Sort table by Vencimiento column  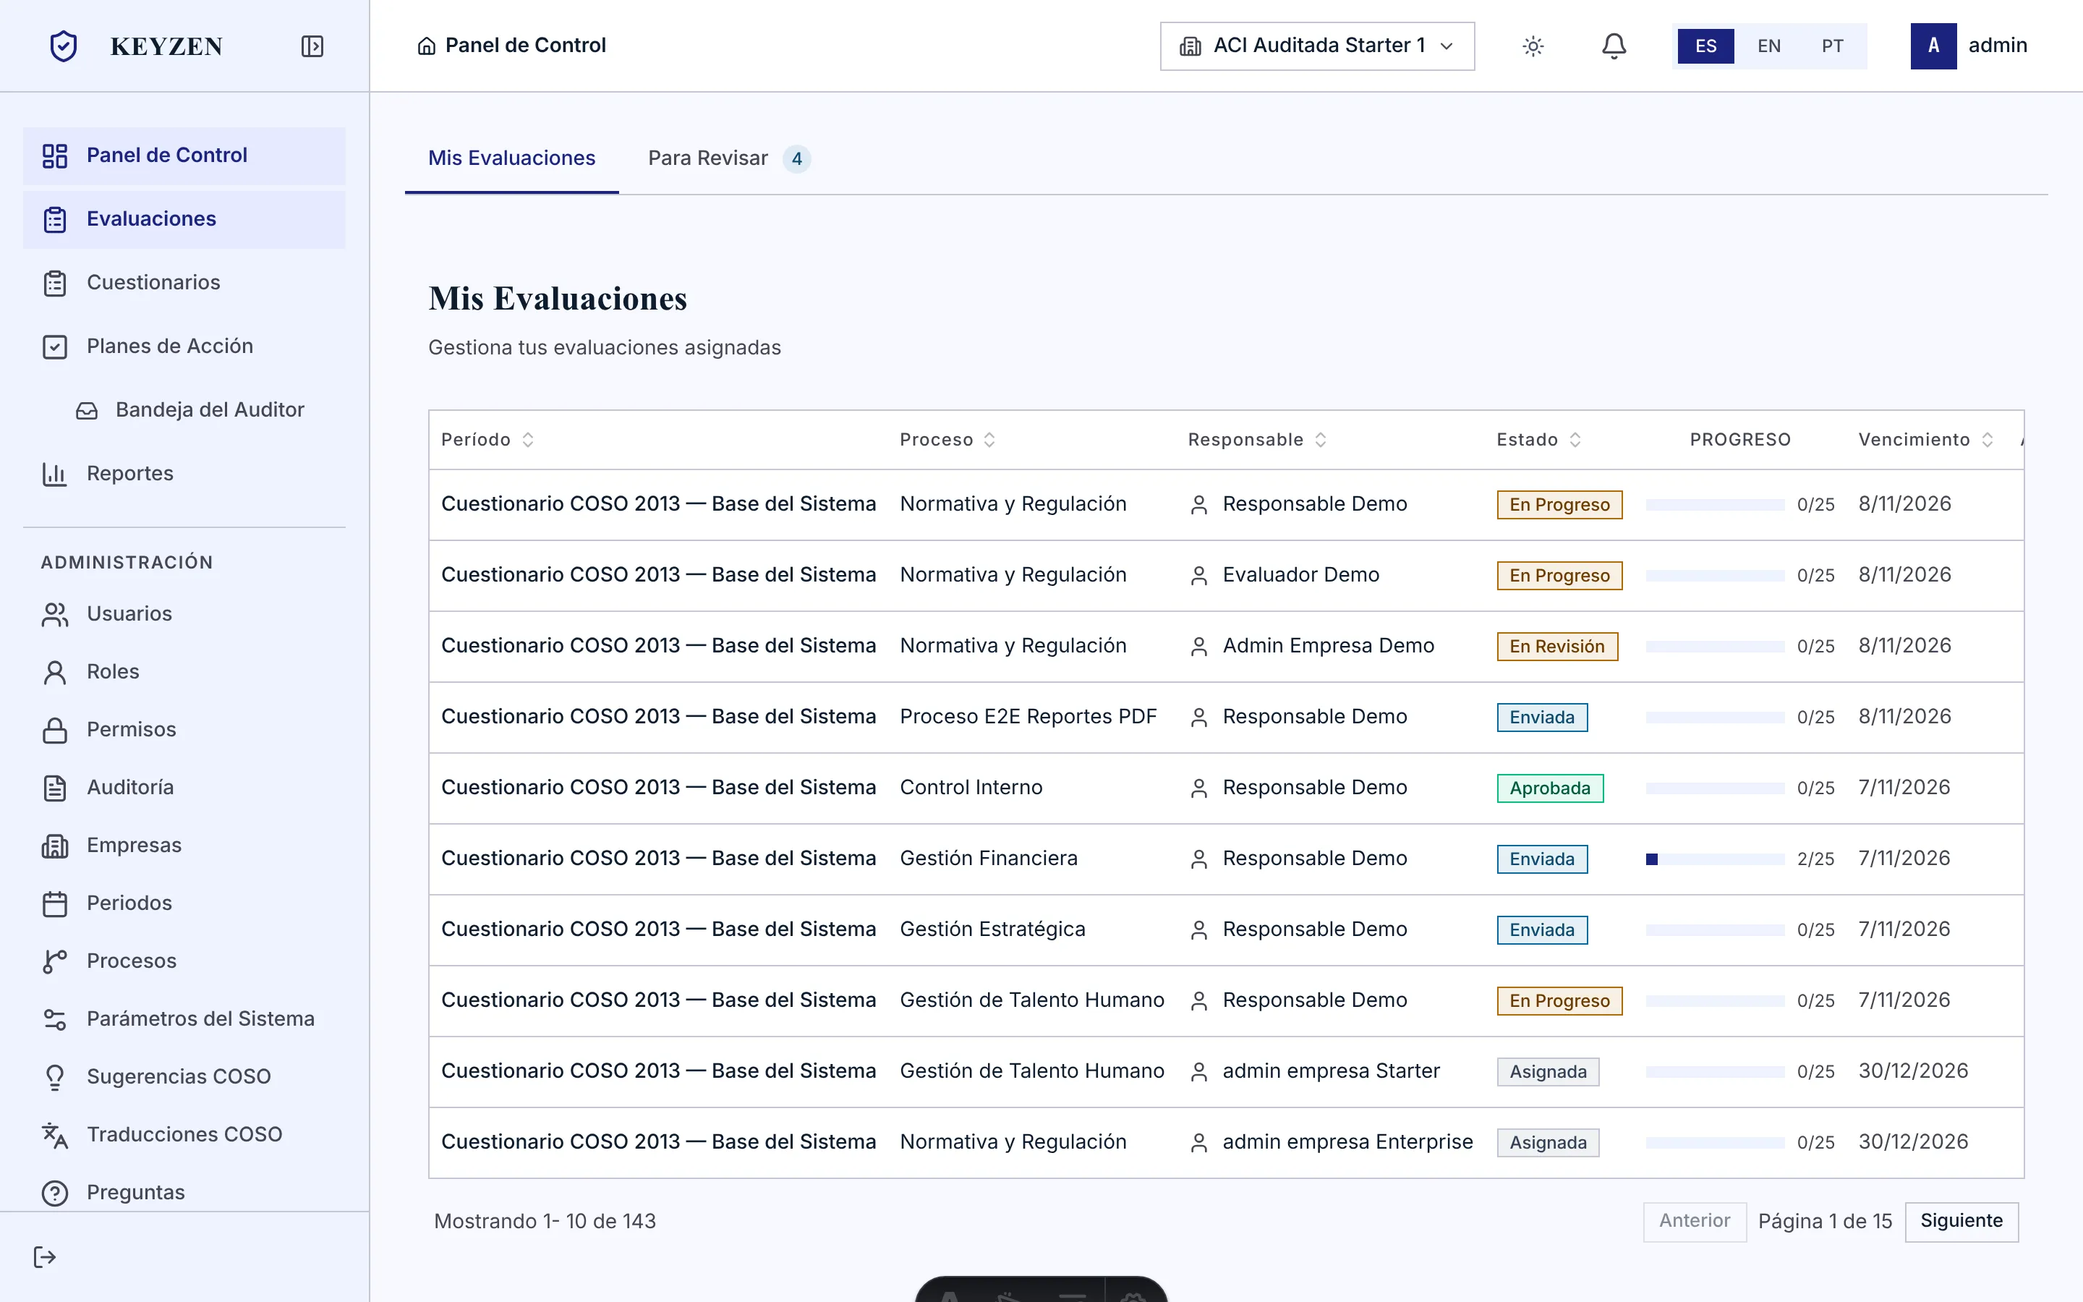coord(1925,440)
